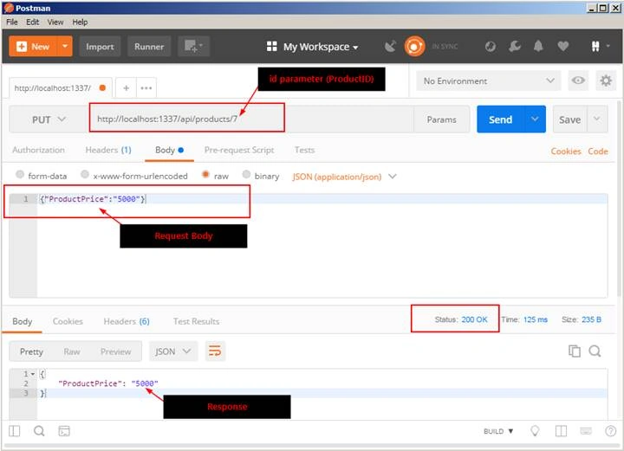Open JSON (application/json) content type dropdown
This screenshot has width=624, height=451.
coord(344,177)
